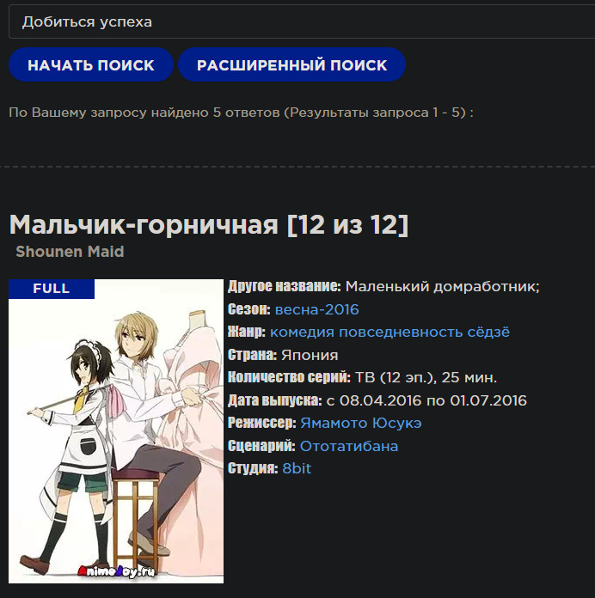Viewport: 595px width, 598px height.
Task: Filter by season весна-2016
Action: click(x=316, y=309)
